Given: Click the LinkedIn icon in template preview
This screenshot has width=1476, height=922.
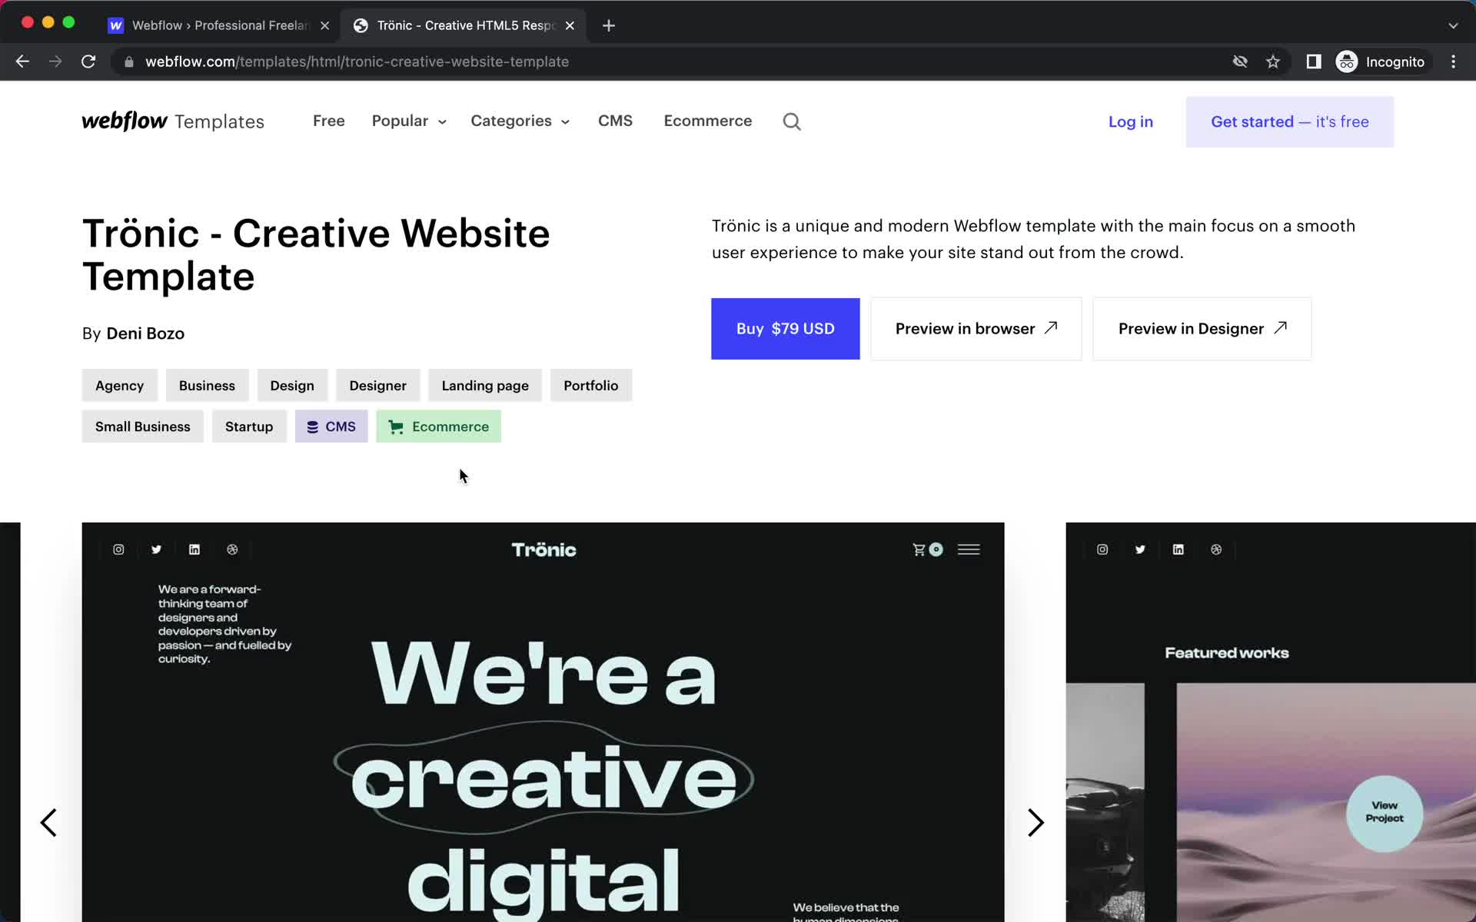Looking at the screenshot, I should [x=194, y=549].
